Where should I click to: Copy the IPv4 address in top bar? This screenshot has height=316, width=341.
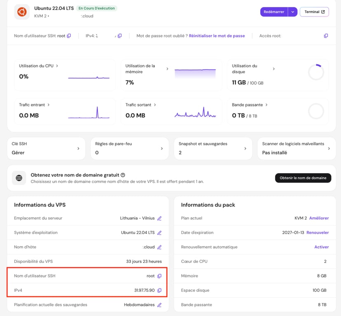[119, 36]
